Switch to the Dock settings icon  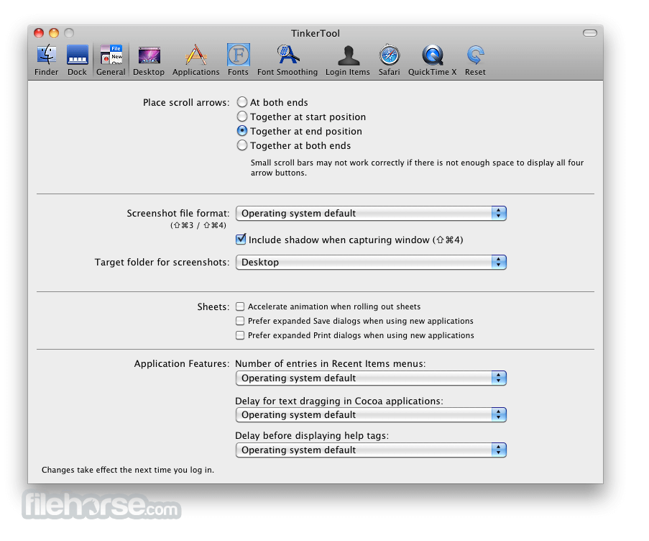78,60
